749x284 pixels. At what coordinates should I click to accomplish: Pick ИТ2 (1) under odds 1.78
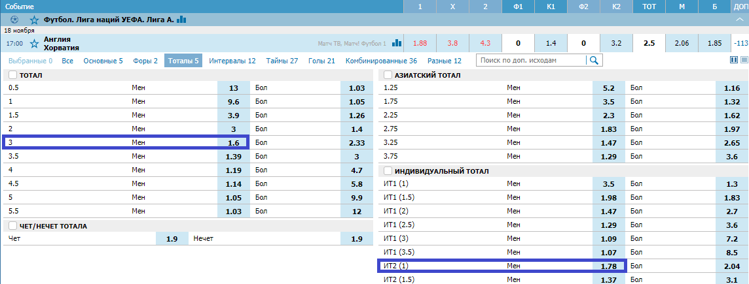tap(609, 266)
